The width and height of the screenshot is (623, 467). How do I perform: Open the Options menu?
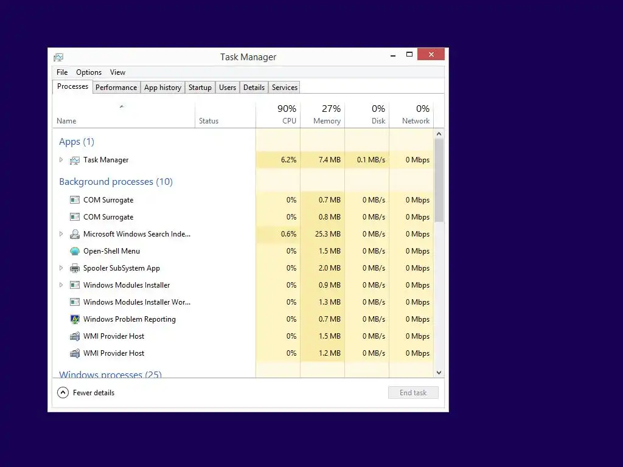[x=89, y=72]
